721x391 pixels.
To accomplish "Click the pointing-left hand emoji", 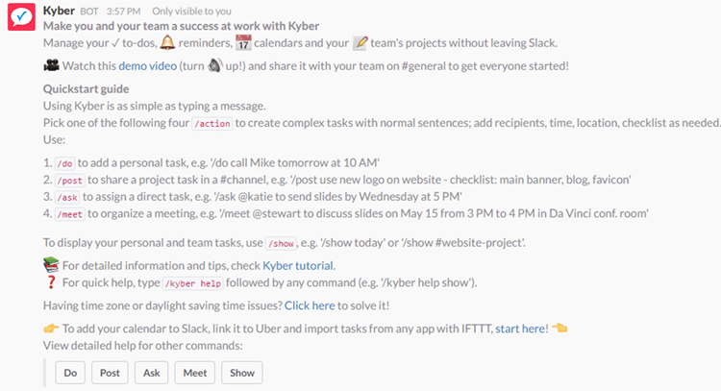I will [x=559, y=328].
